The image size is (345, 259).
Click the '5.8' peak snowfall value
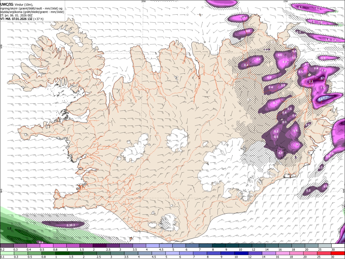pos(321,99)
